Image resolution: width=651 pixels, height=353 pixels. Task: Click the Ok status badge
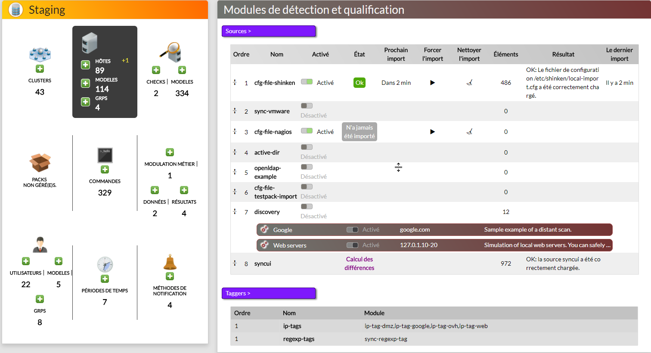[x=359, y=83]
